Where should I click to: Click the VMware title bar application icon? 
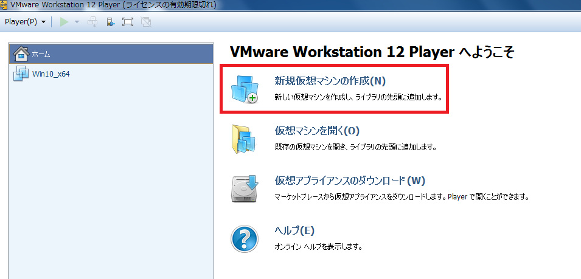4,5
